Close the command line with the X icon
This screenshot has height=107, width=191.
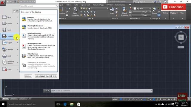(x=46, y=91)
